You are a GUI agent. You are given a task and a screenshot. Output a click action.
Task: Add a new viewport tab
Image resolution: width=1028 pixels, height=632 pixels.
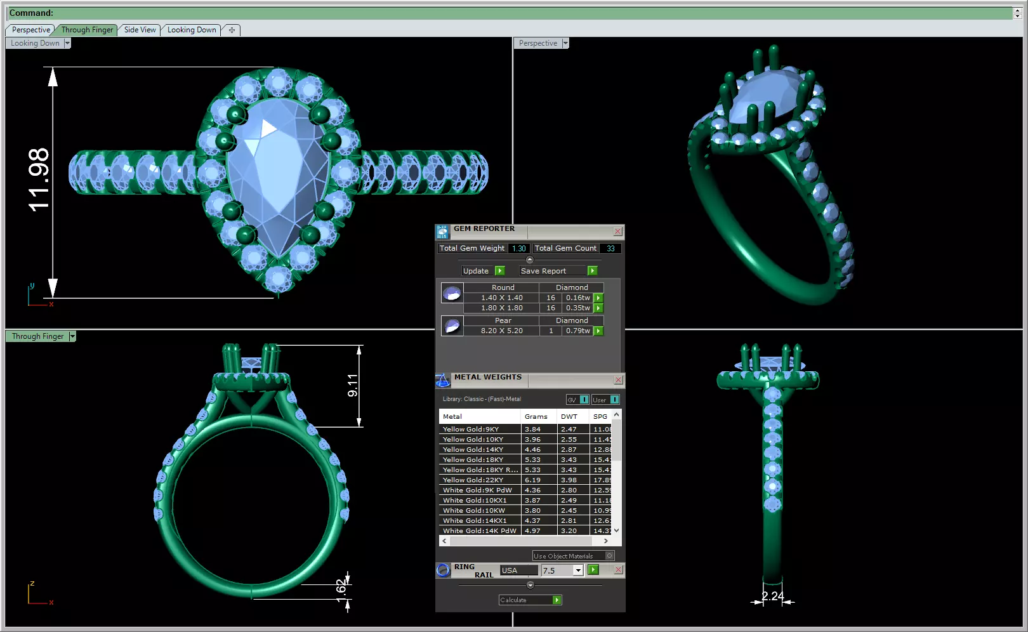tap(232, 30)
